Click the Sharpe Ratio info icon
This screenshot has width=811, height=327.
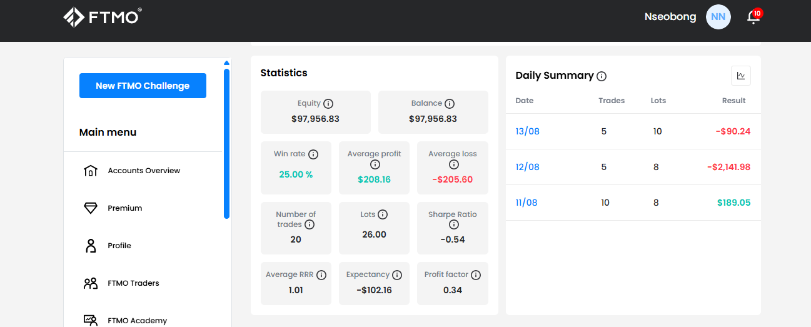[453, 224]
